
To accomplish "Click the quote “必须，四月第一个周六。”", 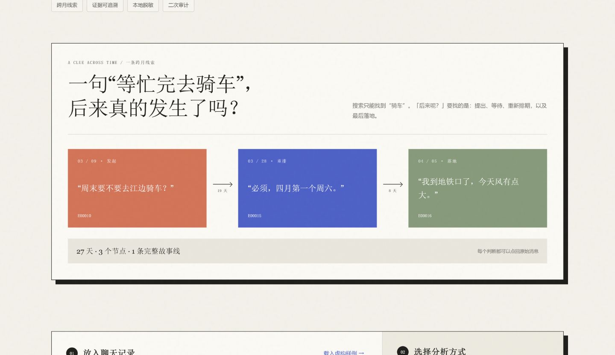I will click(x=296, y=188).
